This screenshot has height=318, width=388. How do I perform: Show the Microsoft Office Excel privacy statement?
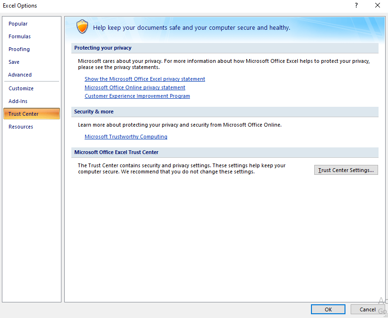(145, 79)
